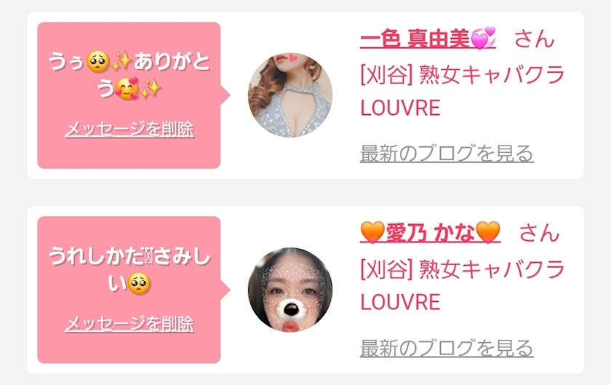The image size is (611, 385).
Task: View latest blog of 愛乃 かな
Action: click(447, 348)
